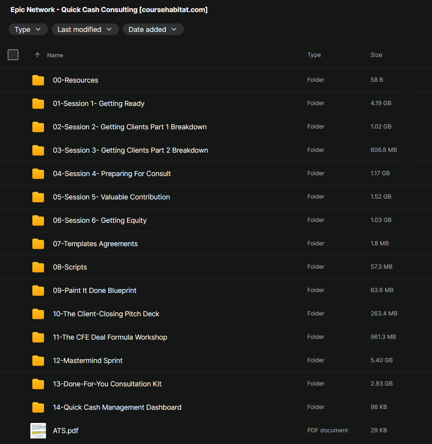Click the sort direction arrow beside Name

click(37, 55)
